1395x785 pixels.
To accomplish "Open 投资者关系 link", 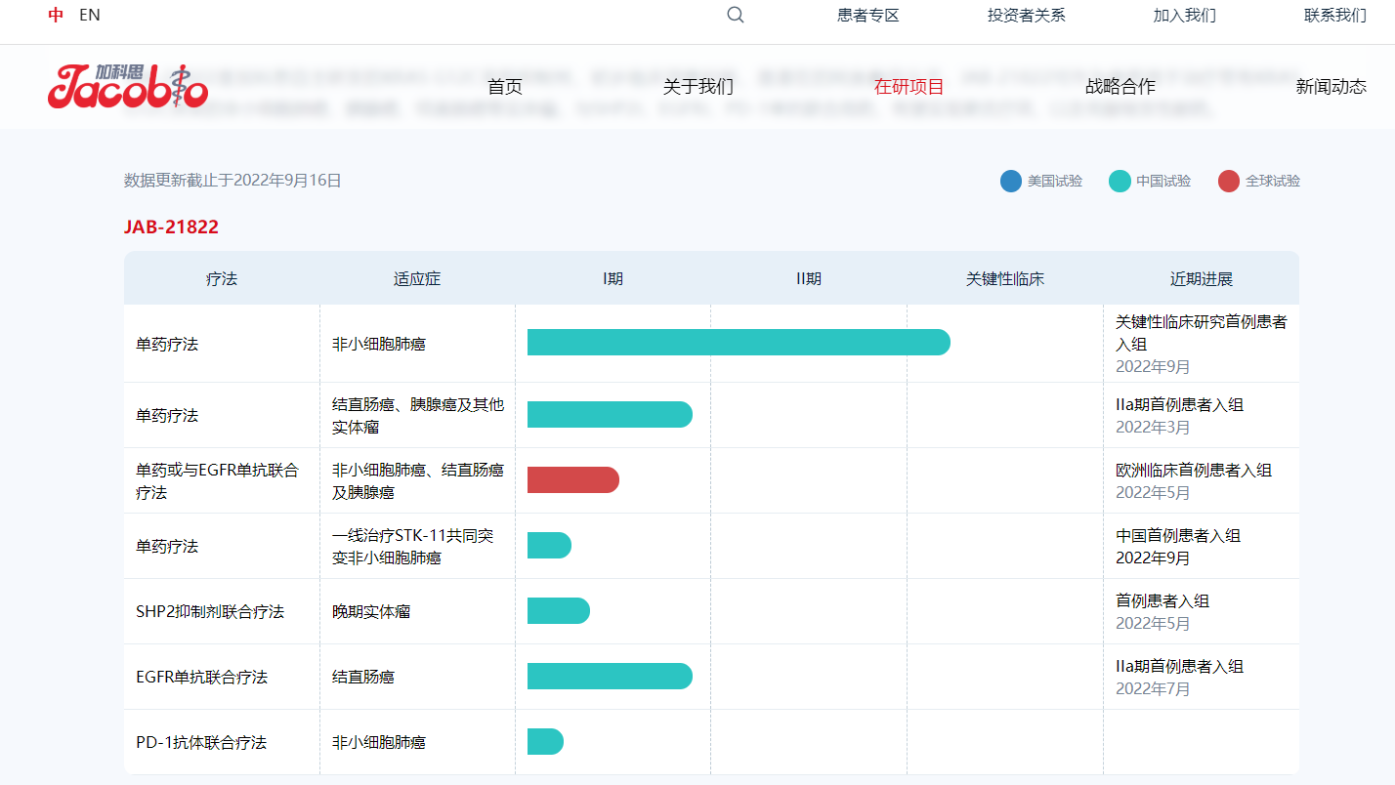I will click(1027, 15).
